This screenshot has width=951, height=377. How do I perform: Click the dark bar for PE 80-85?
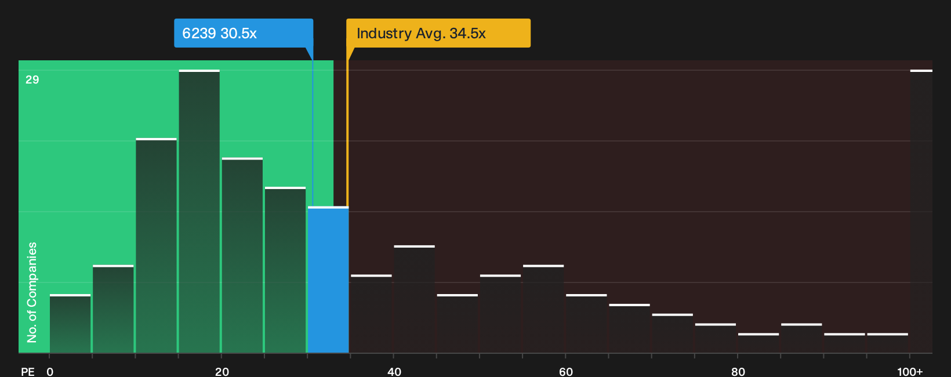[758, 343]
